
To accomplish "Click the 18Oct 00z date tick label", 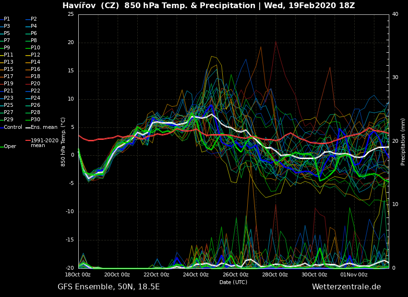I will tap(78, 275).
